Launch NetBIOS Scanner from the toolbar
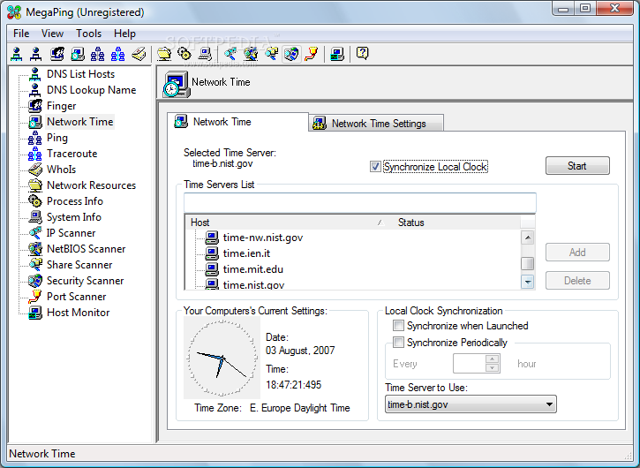Screen dimensions: 640x468 click(x=251, y=54)
